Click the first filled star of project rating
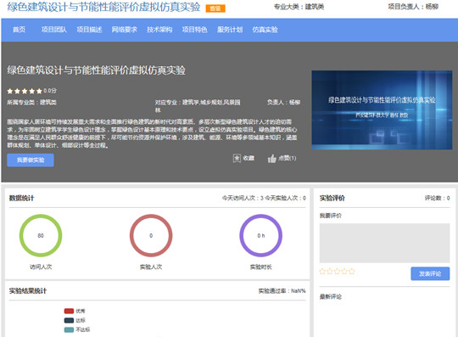This screenshot has width=458, height=337. pos(10,91)
